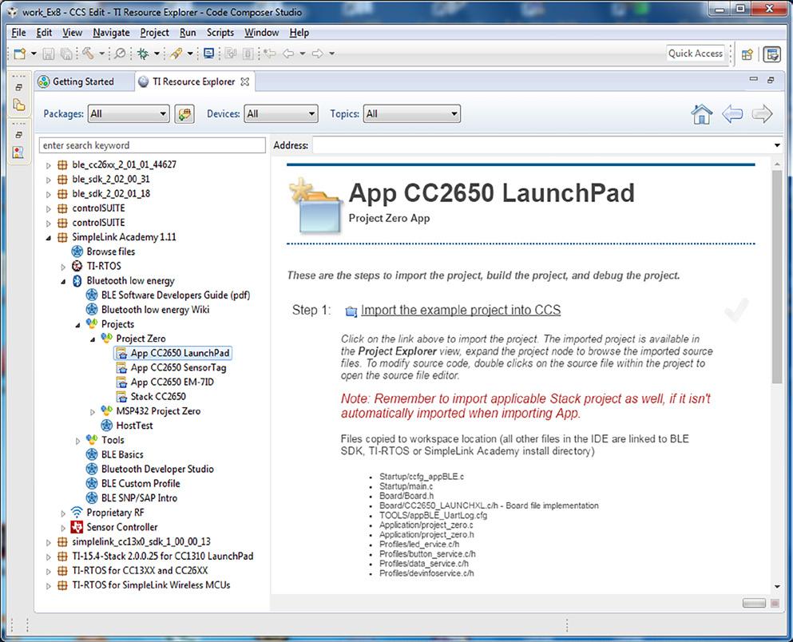Click the content pane vertical scrollbar thumb
Image resolution: width=793 pixels, height=642 pixels.
click(777, 277)
